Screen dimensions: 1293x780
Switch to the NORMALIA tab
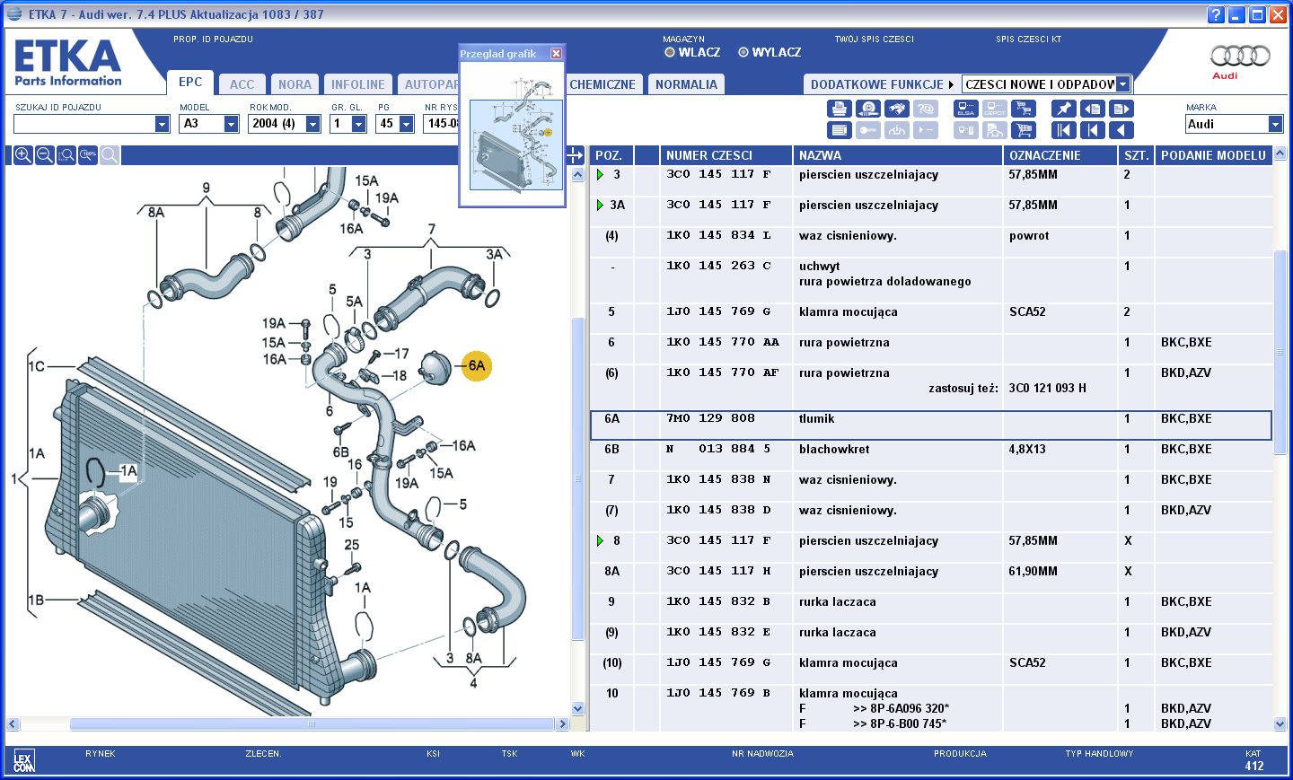click(x=686, y=84)
